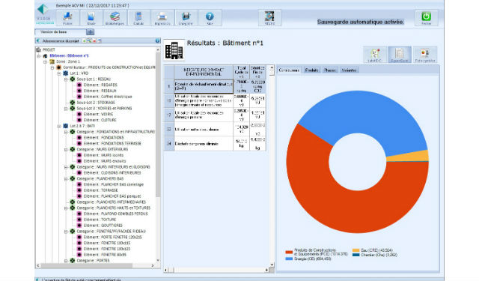
Task: Open the Fiche synthèse icon
Action: tap(425, 55)
